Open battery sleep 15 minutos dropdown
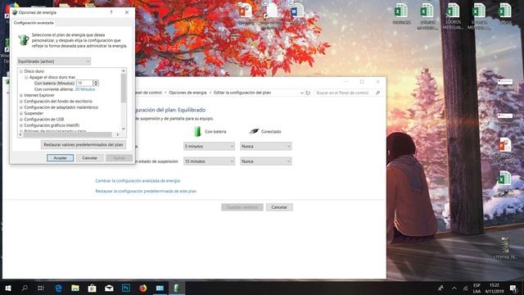Image resolution: width=524 pixels, height=295 pixels. (209, 161)
